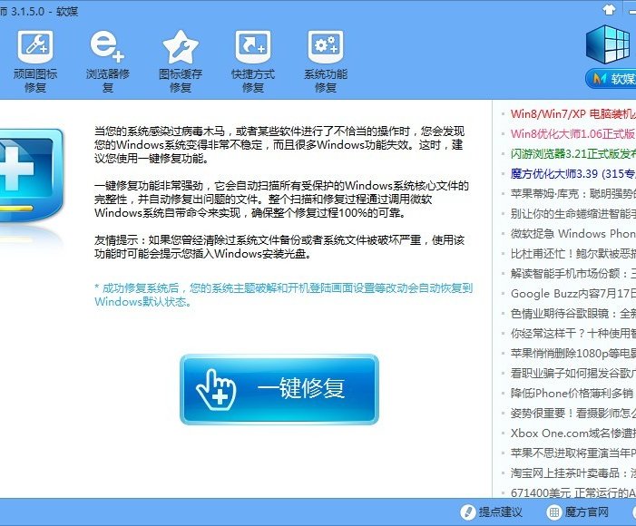Open news 微软捉急 Windows Phone
This screenshot has width=636, height=526.
[573, 234]
